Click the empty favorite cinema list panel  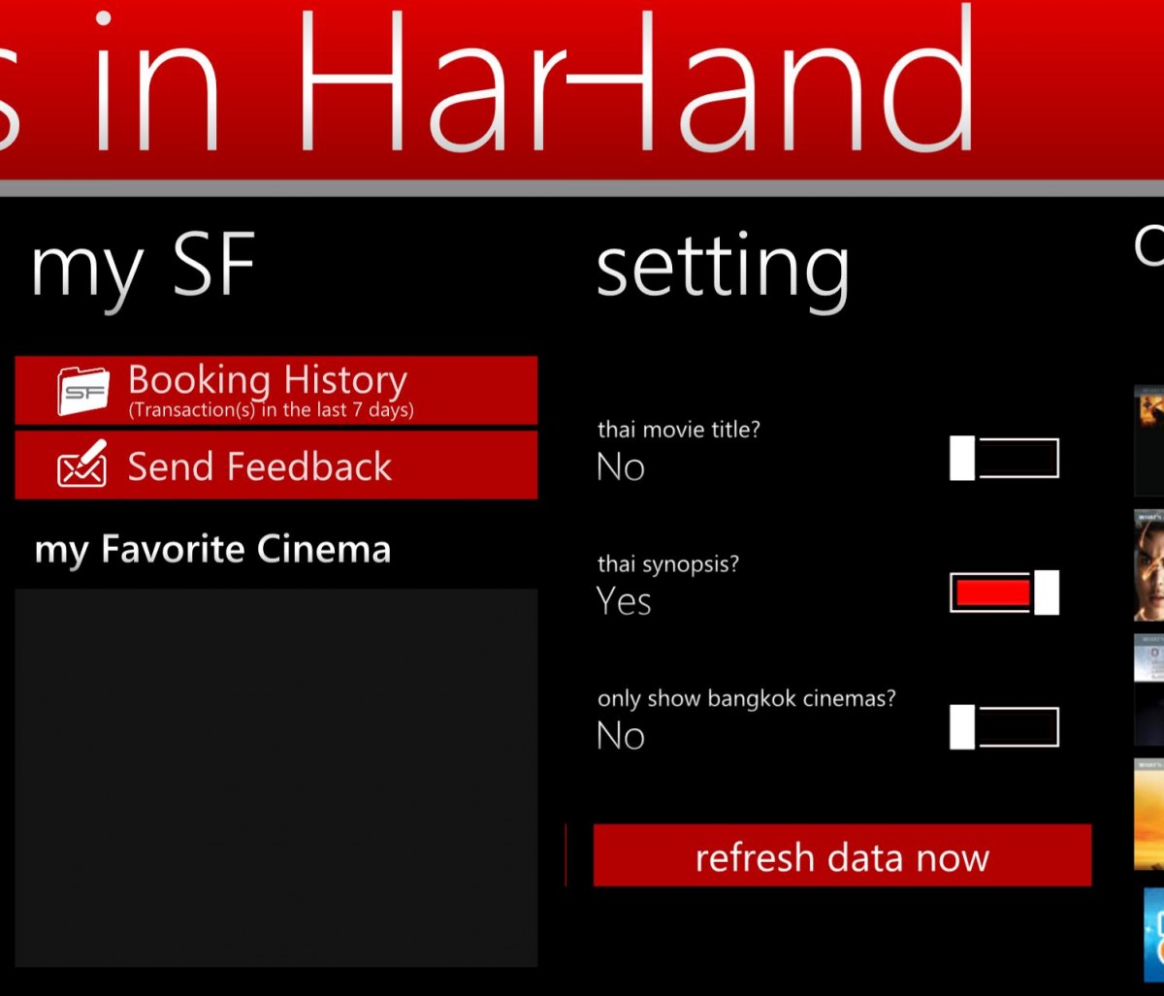click(276, 778)
